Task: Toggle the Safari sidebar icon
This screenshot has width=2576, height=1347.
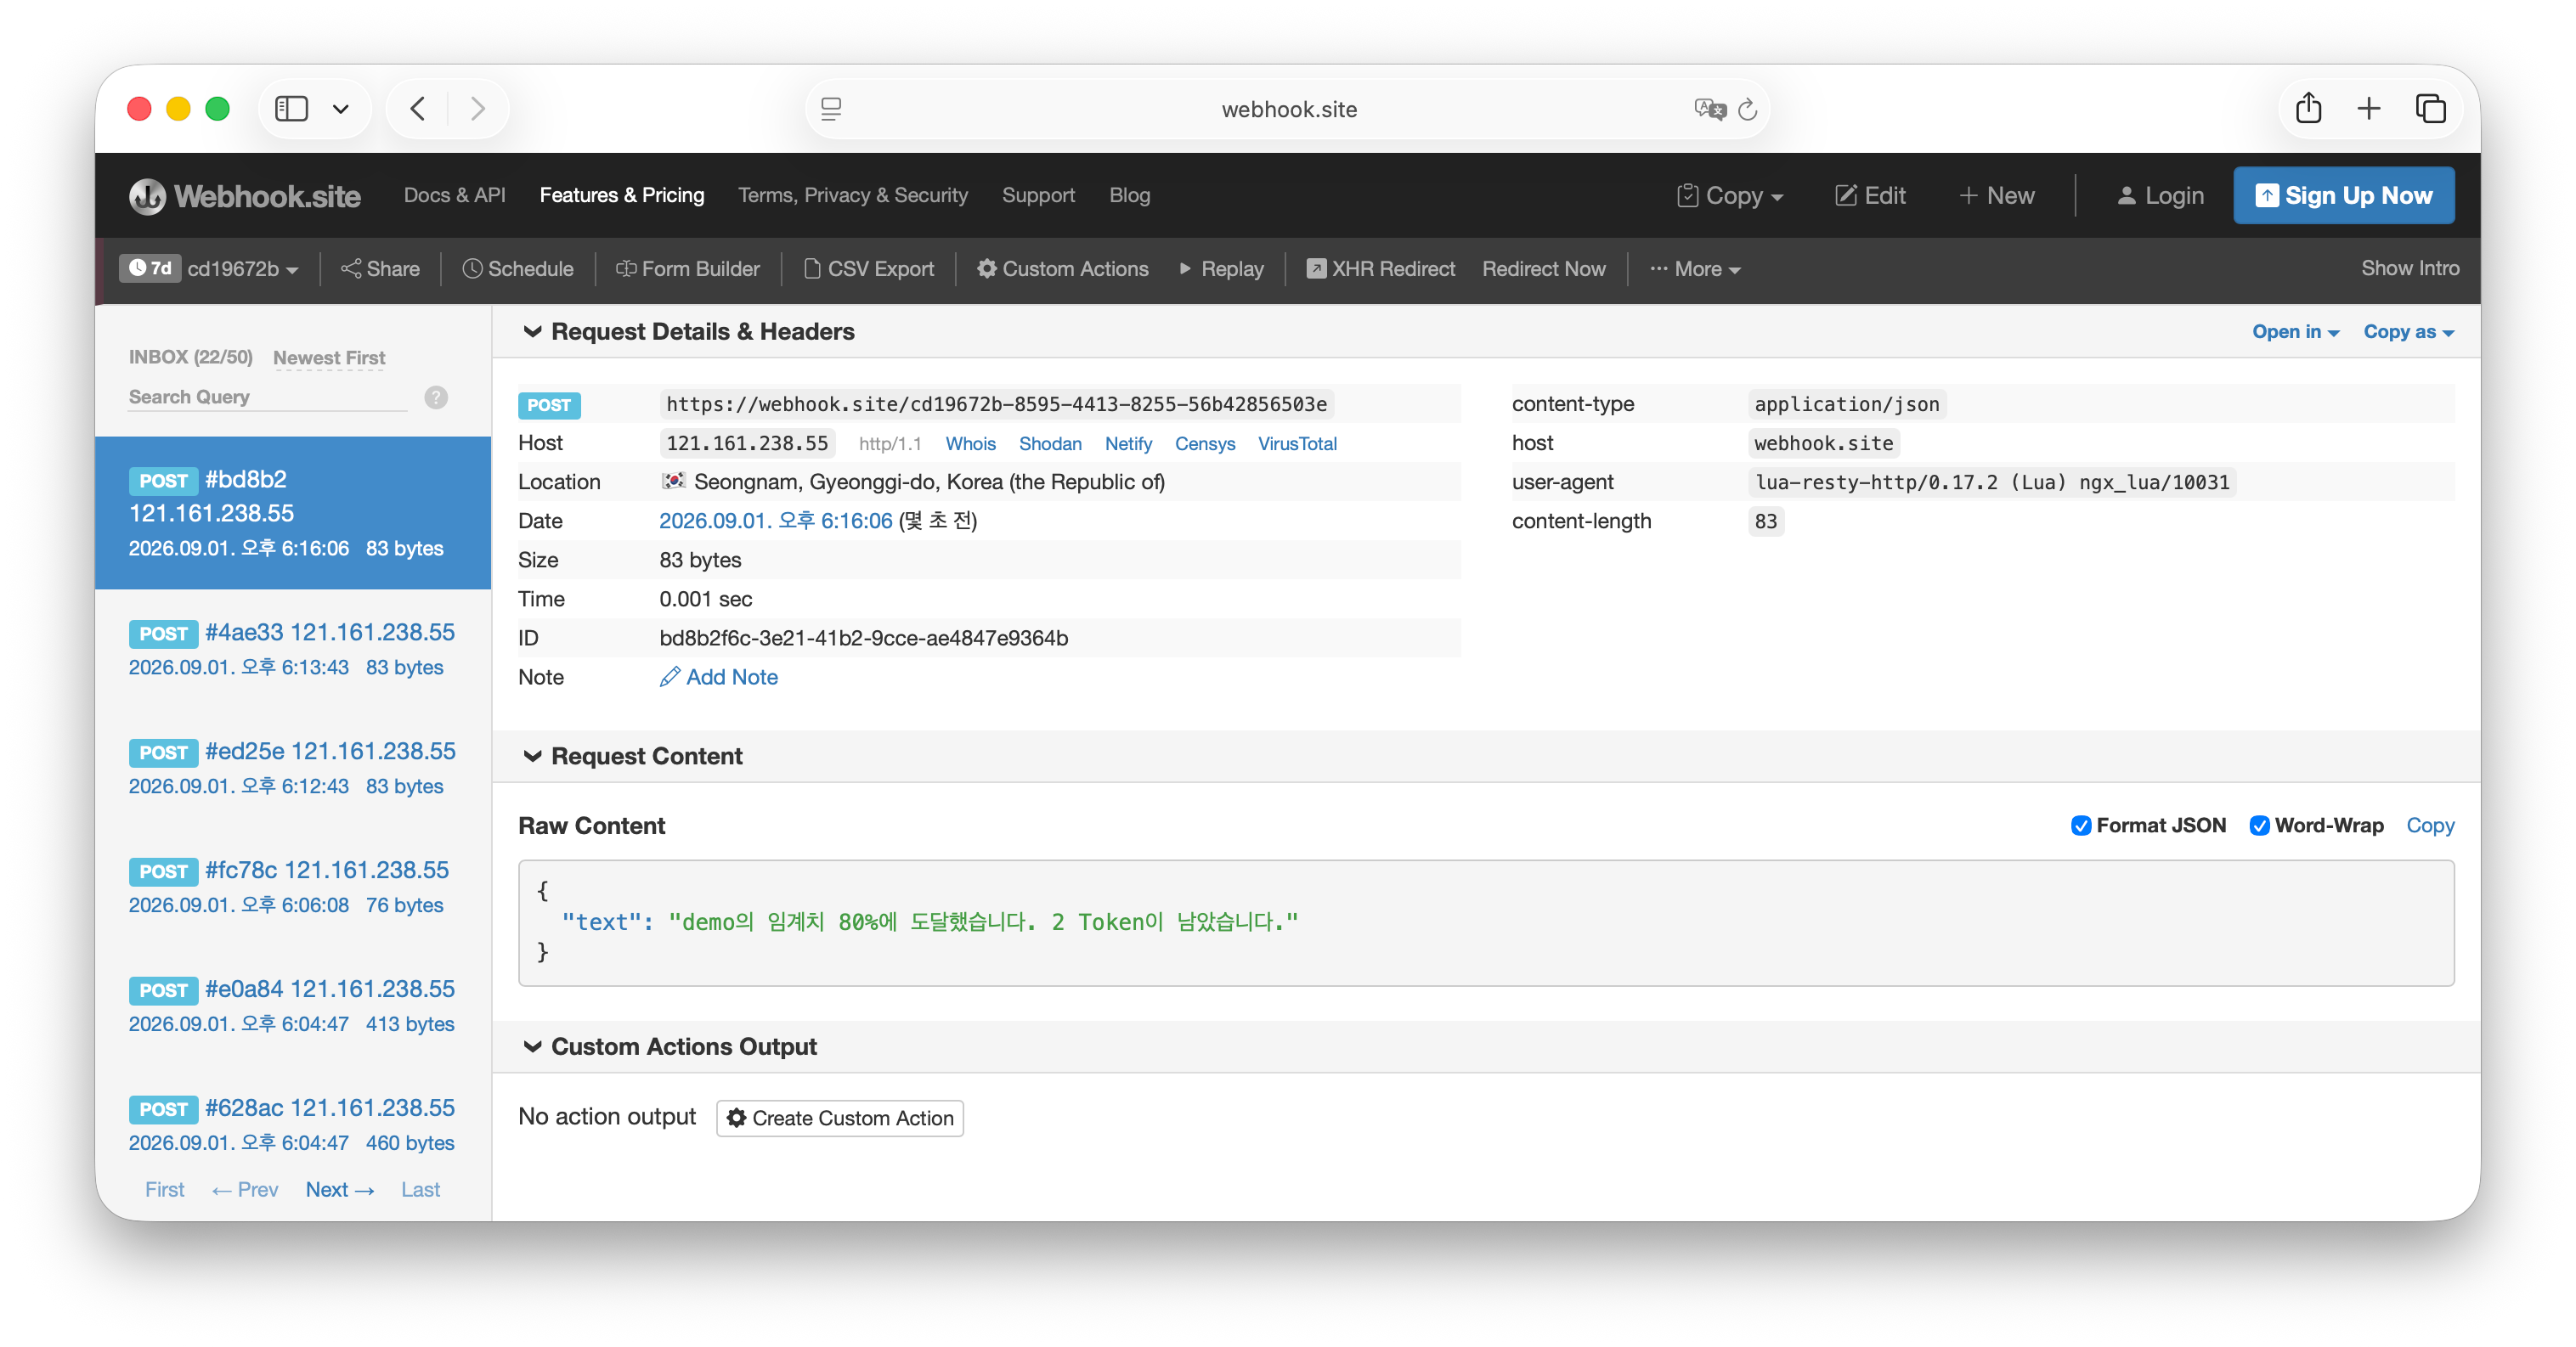Action: (x=291, y=108)
